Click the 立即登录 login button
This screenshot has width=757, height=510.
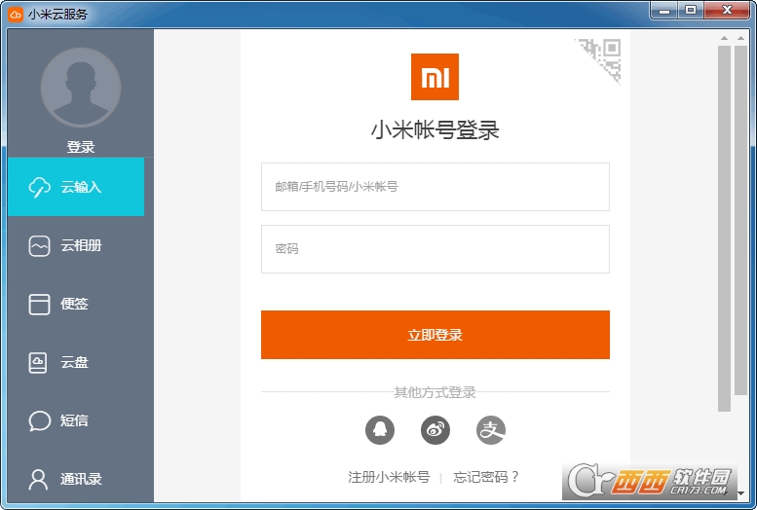(x=435, y=335)
